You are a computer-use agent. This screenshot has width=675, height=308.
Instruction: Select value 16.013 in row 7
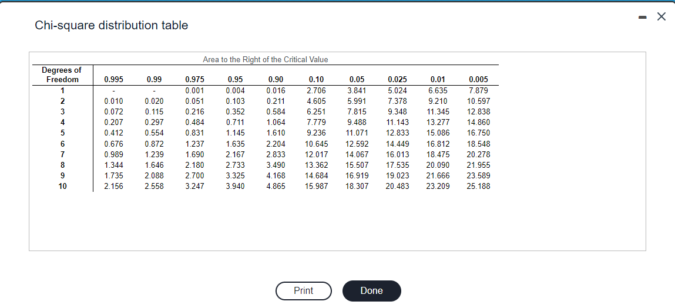coord(397,154)
